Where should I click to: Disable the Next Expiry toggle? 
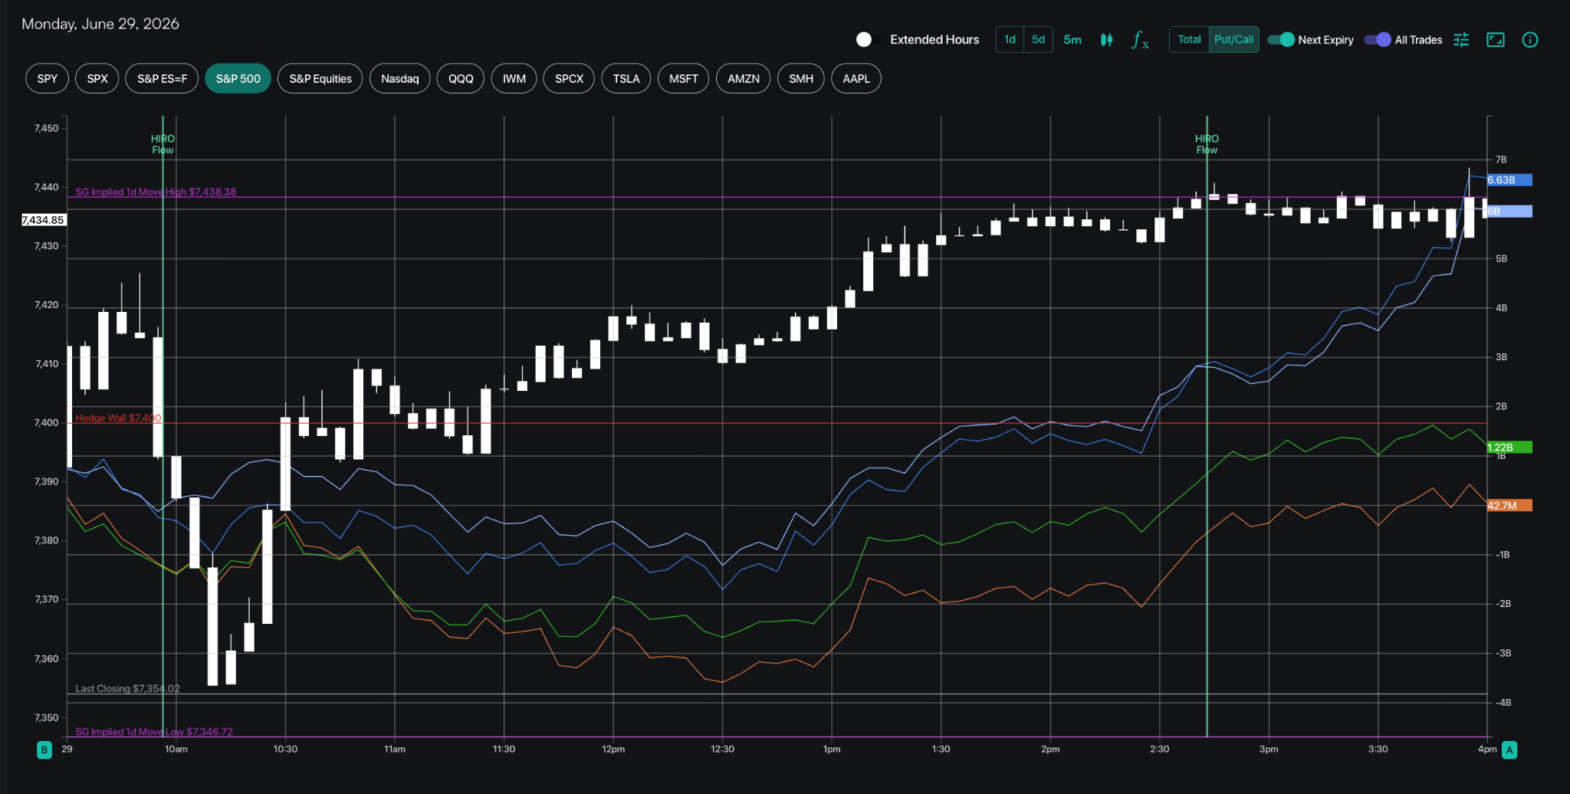1281,40
